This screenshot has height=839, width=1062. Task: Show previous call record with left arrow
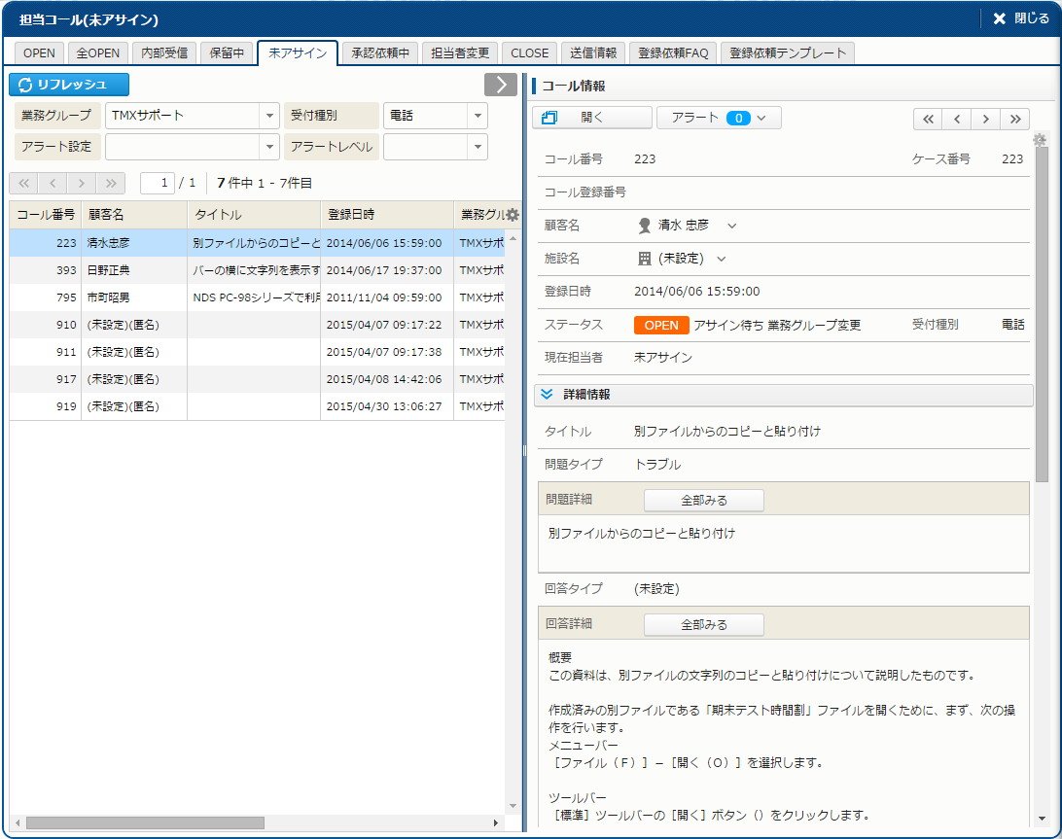coord(957,119)
